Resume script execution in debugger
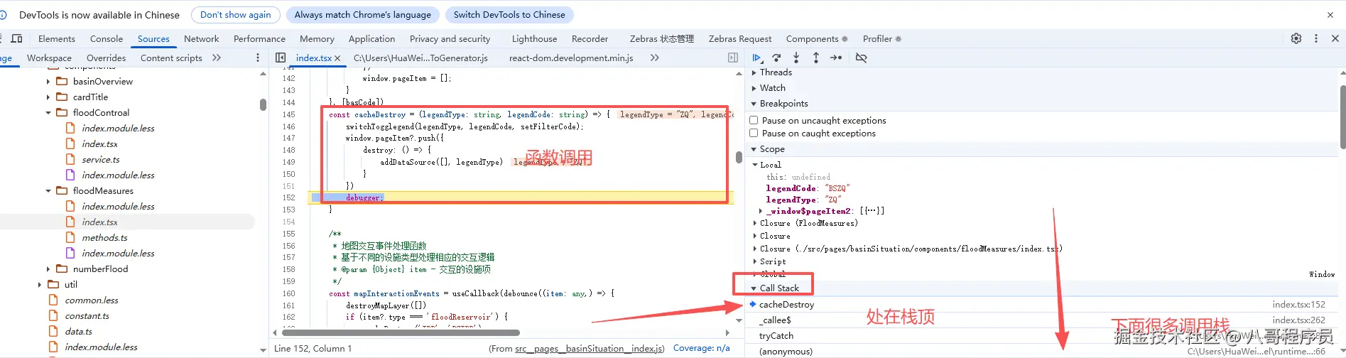 coord(757,58)
